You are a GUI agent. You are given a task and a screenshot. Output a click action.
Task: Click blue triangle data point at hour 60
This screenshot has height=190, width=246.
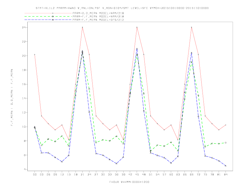click(171, 163)
